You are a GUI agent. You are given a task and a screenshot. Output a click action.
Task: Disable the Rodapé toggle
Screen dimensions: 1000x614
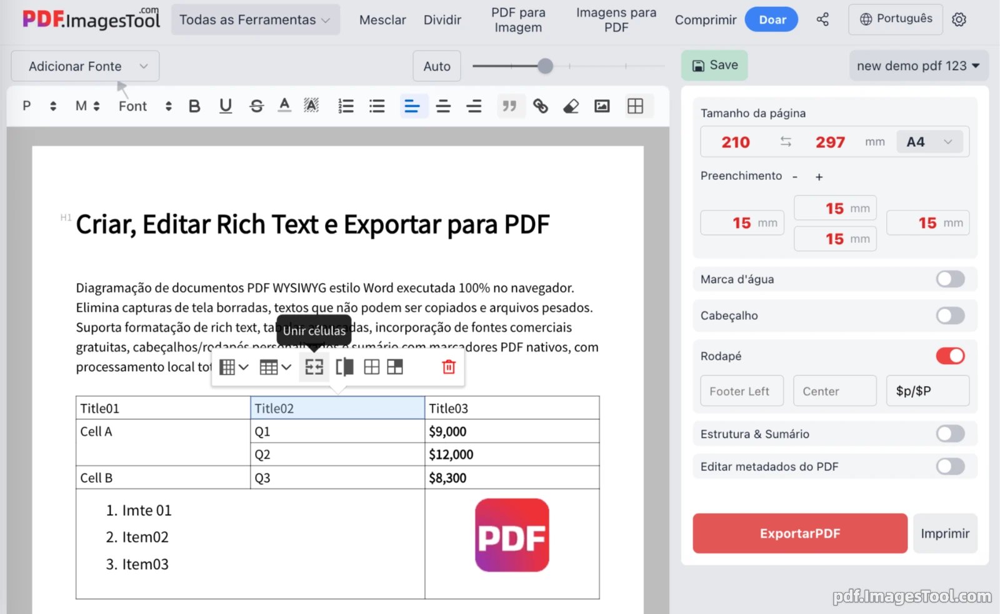tap(950, 356)
